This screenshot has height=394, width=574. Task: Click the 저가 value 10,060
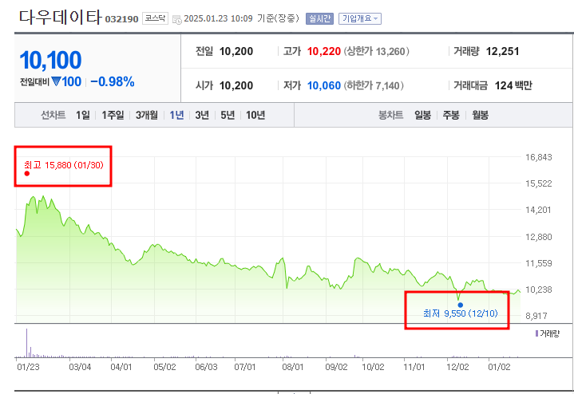click(324, 85)
